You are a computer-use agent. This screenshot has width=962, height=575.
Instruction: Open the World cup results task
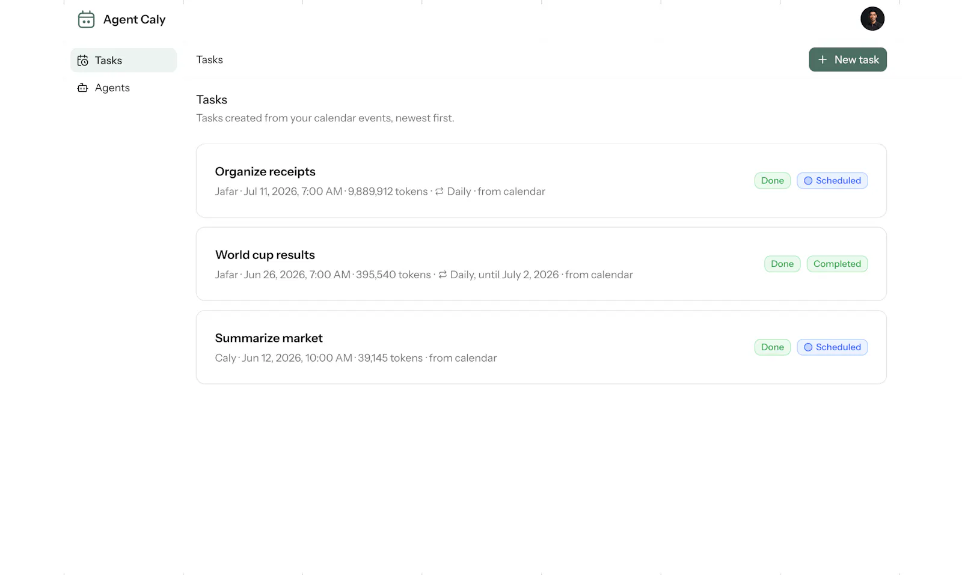pos(541,264)
